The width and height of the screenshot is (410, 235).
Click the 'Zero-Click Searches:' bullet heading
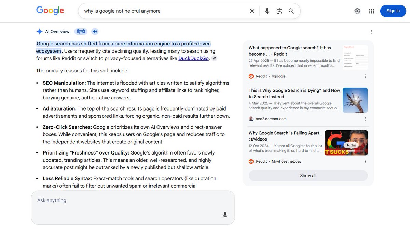click(x=67, y=127)
